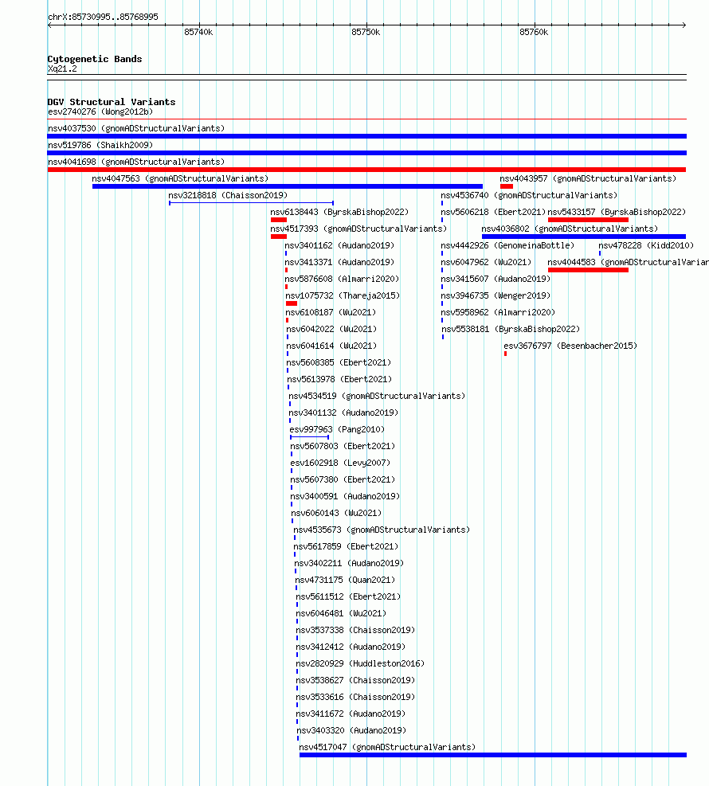The image size is (709, 786).
Task: Select the nsv4041698 gnomAD variant label
Action: point(136,162)
